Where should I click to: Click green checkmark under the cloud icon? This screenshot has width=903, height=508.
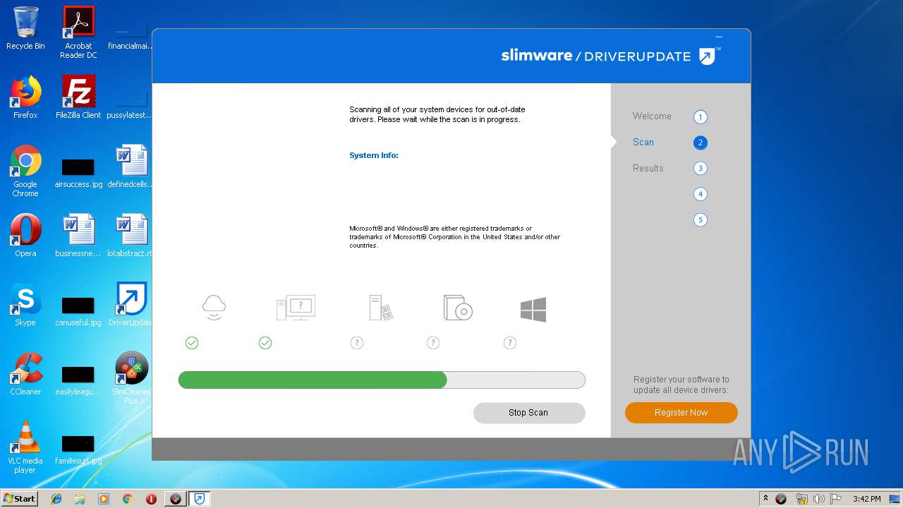coord(192,343)
